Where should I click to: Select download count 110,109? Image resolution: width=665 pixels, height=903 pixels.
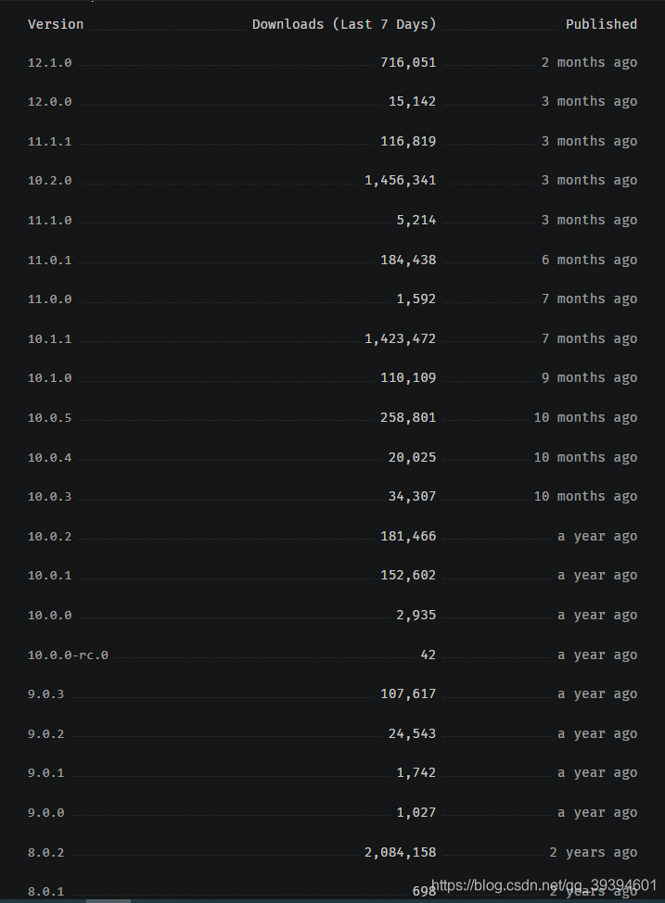click(x=408, y=377)
